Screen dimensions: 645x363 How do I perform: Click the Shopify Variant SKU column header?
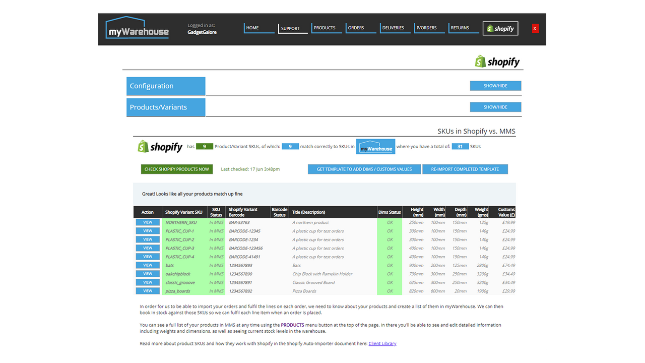click(184, 212)
